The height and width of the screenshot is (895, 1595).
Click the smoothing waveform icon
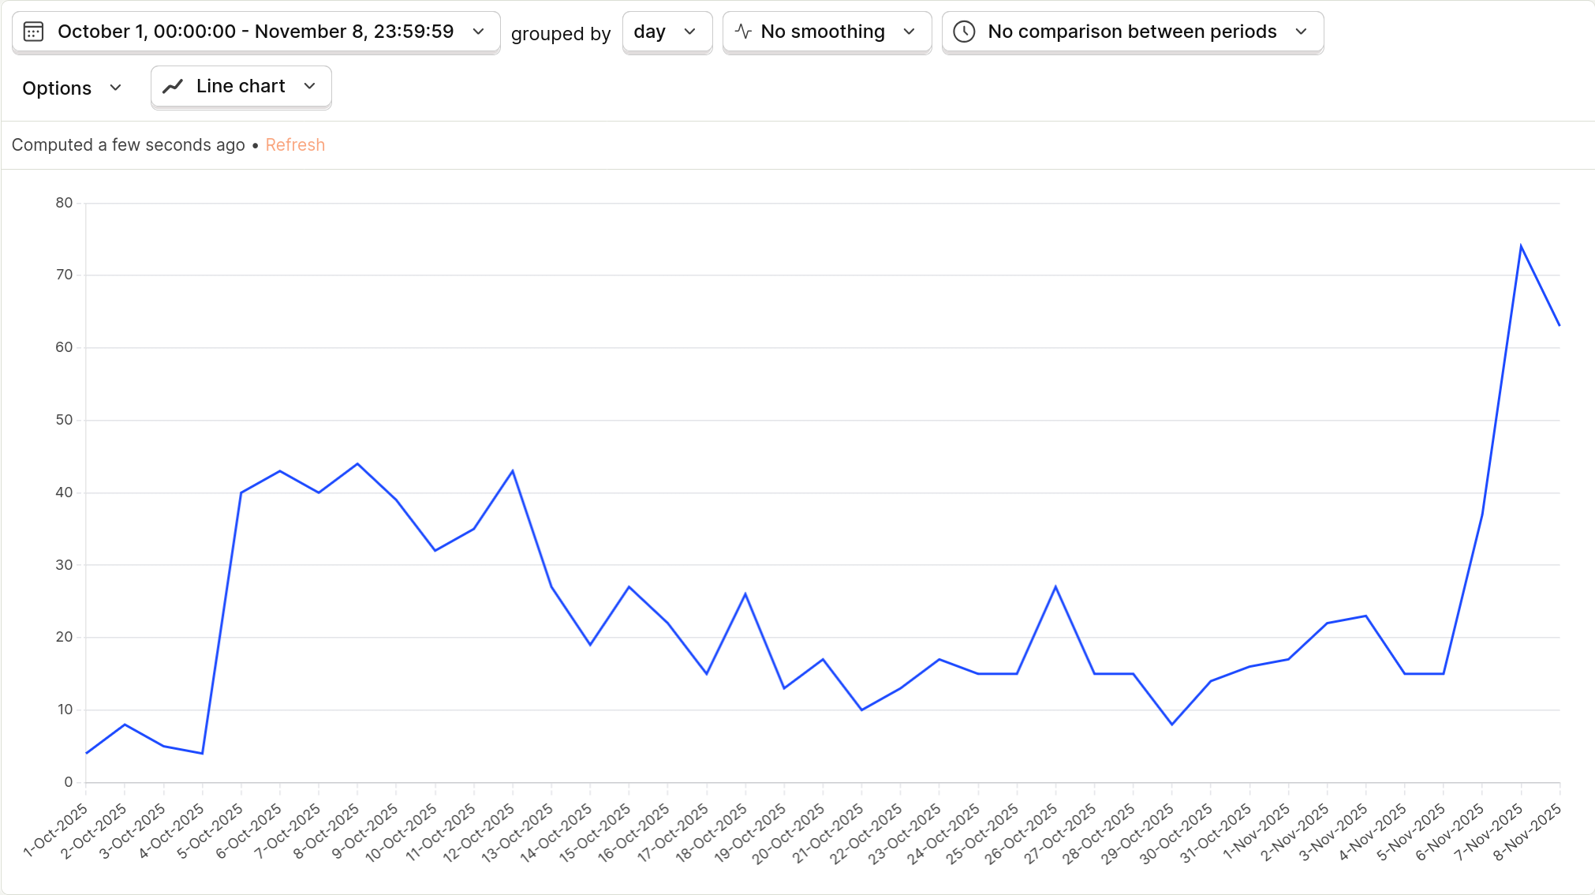coord(743,32)
